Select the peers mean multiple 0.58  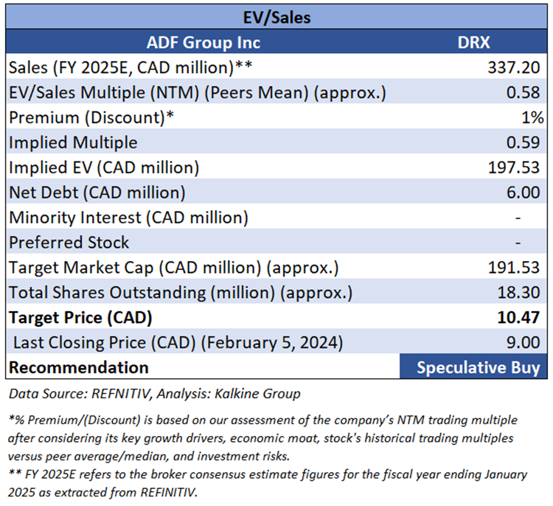(x=524, y=92)
